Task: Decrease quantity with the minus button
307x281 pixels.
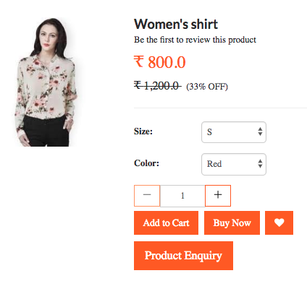Action: pos(147,196)
